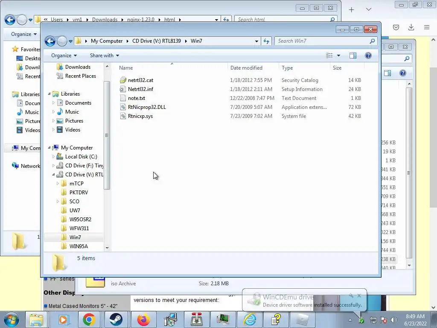Select the Rtnicxp.sys file icon

coord(123,116)
